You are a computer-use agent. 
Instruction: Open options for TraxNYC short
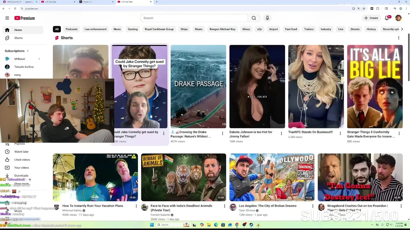[340, 134]
